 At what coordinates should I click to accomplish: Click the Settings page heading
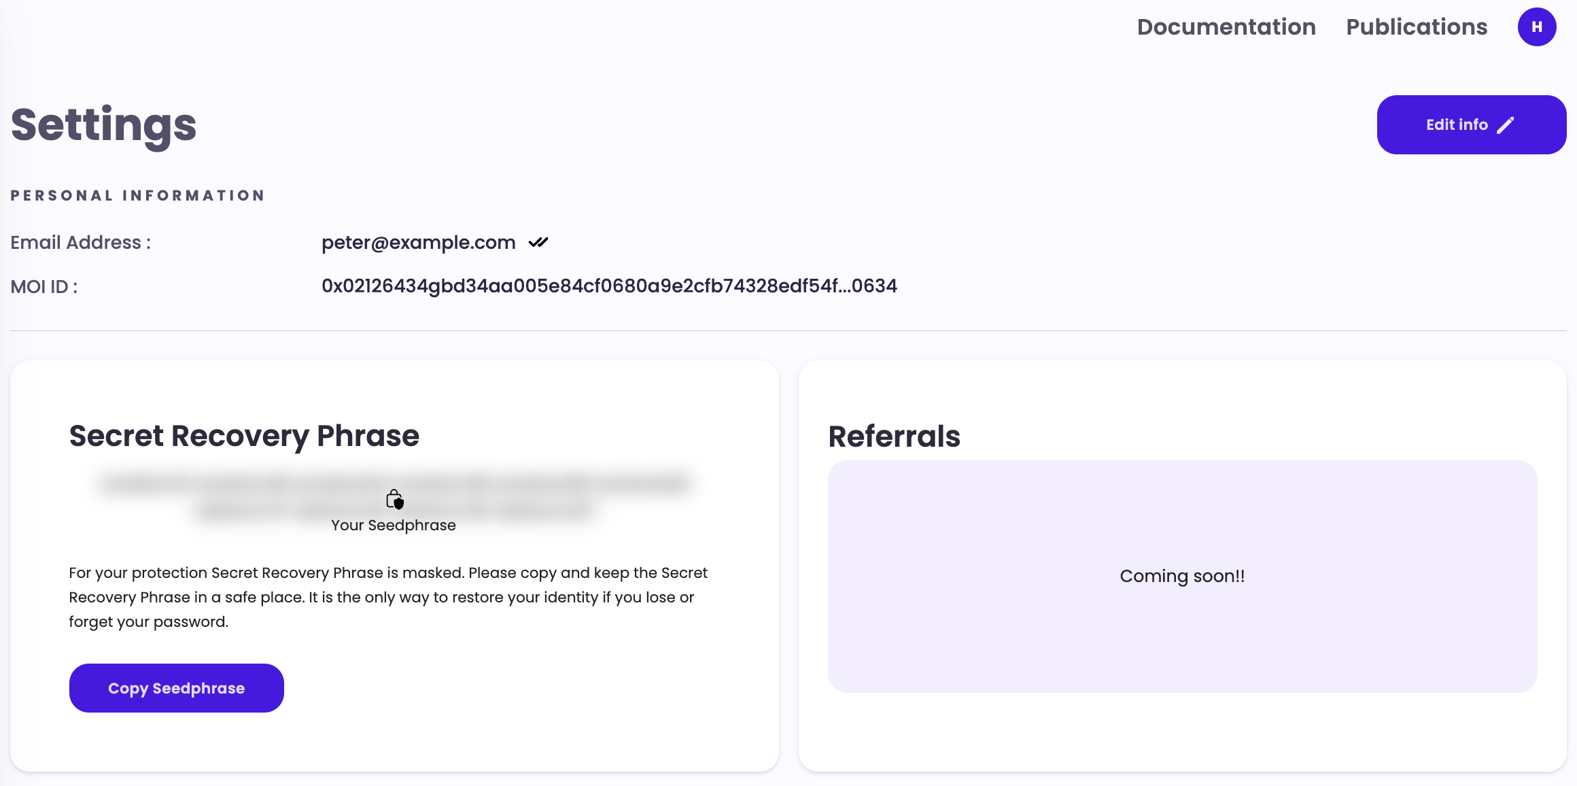[x=104, y=125]
